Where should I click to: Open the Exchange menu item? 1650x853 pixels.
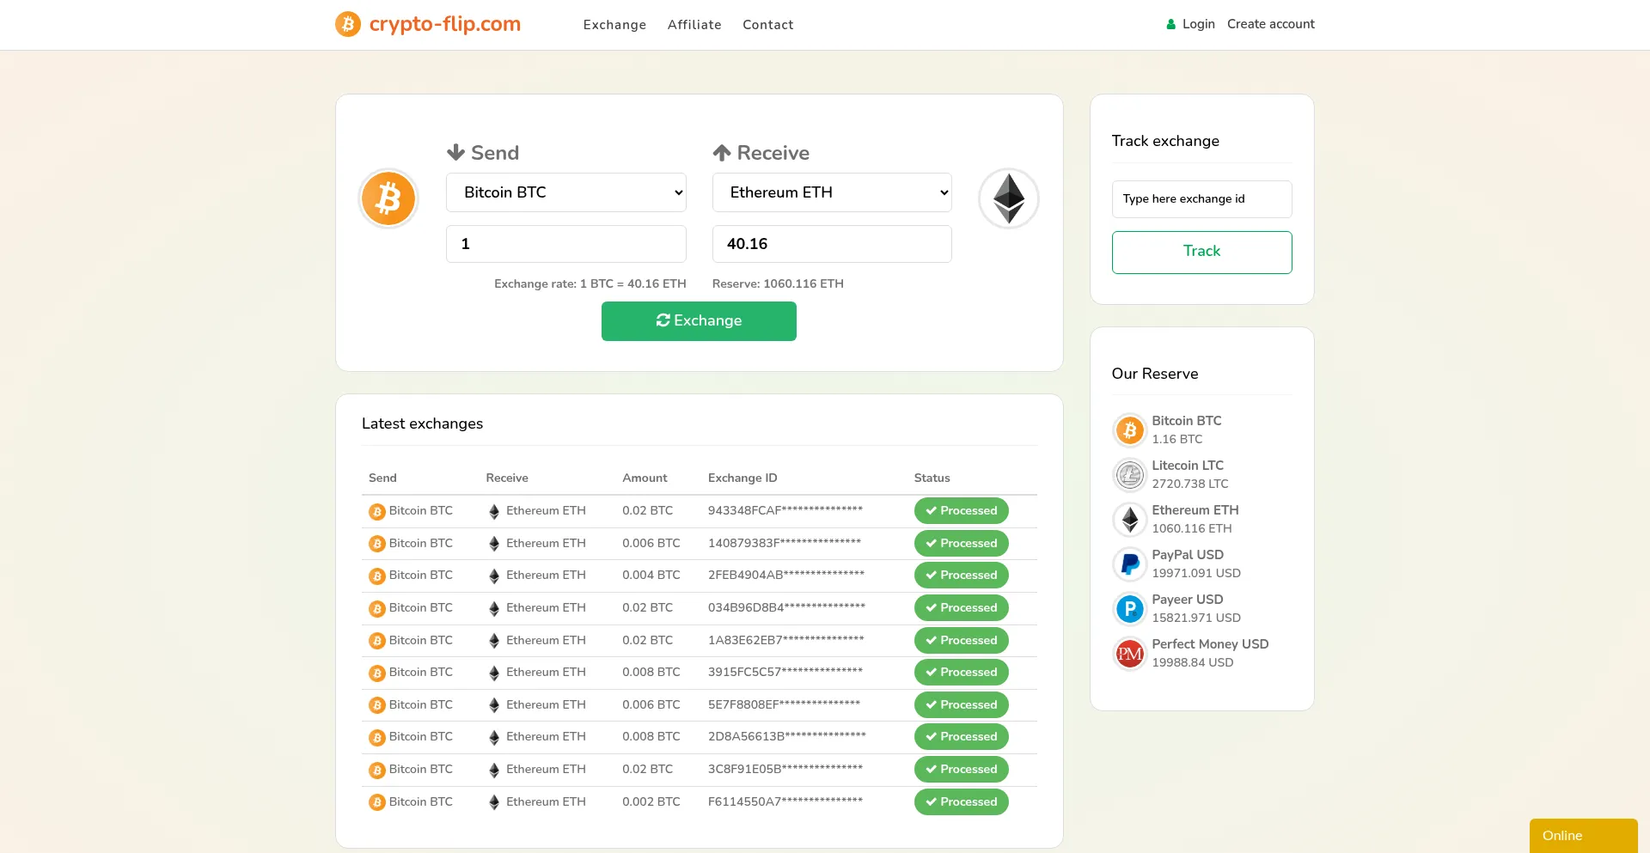[614, 25]
